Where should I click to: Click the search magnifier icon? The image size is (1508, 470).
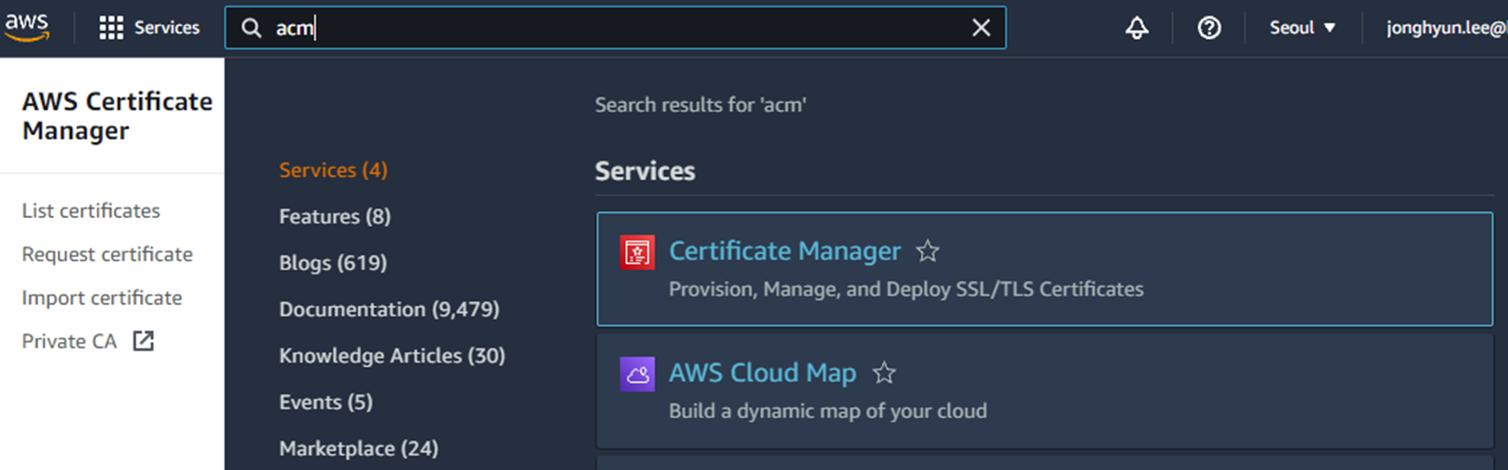251,28
